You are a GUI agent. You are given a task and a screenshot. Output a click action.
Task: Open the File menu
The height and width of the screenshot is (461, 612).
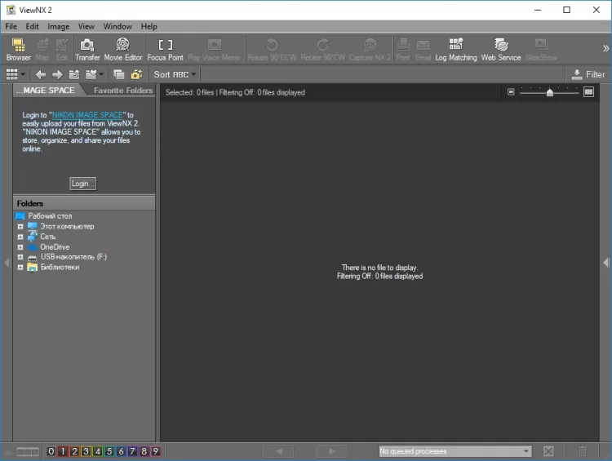(x=11, y=27)
